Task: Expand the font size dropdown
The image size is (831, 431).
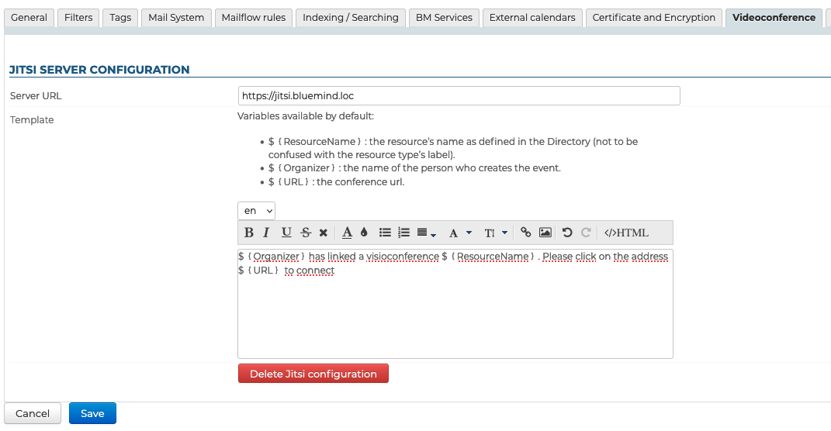Action: point(496,233)
